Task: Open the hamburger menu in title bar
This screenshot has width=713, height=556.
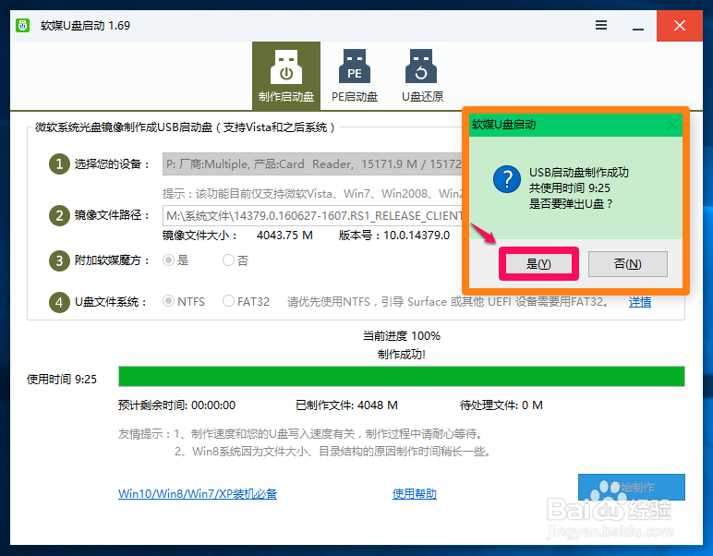Action: pyautogui.click(x=601, y=25)
